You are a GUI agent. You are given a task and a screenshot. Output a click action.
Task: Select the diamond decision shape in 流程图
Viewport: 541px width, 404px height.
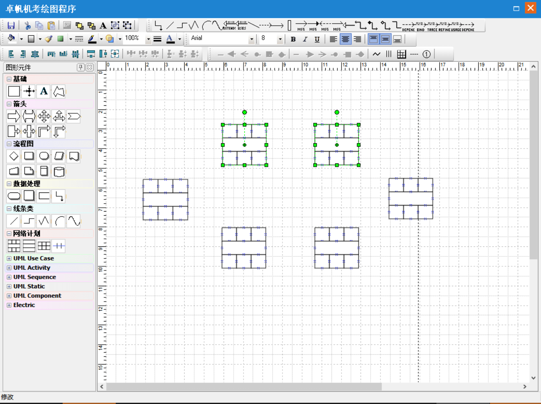pyautogui.click(x=14, y=156)
